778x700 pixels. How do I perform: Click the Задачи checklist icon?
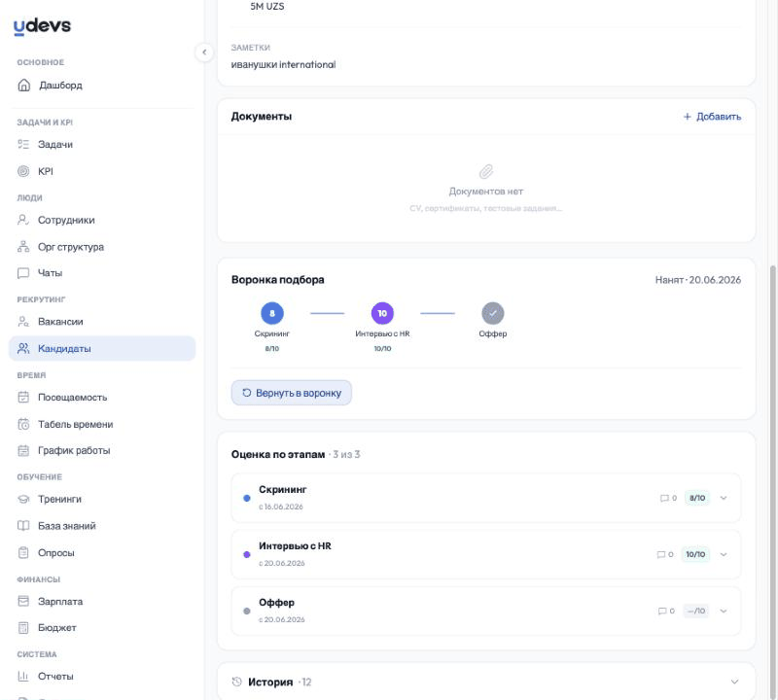click(23, 144)
